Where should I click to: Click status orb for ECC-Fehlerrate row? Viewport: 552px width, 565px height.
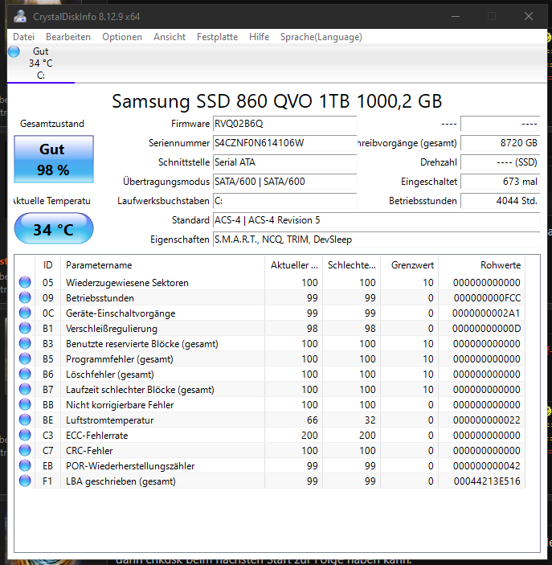coord(25,435)
